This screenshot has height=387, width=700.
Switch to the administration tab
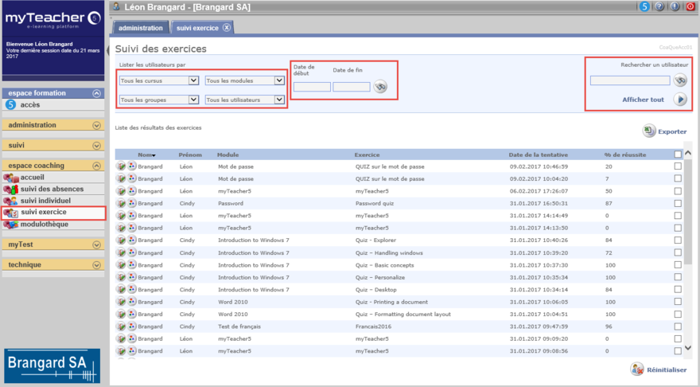pyautogui.click(x=141, y=28)
